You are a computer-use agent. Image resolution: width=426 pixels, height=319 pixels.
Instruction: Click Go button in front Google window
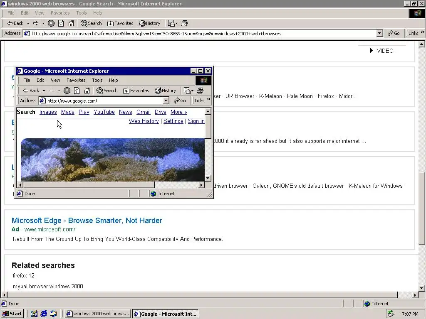pos(180,101)
